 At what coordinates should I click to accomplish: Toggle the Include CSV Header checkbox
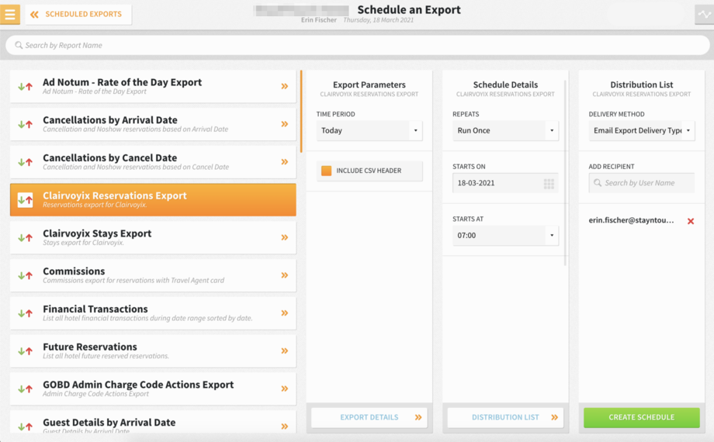pyautogui.click(x=327, y=171)
